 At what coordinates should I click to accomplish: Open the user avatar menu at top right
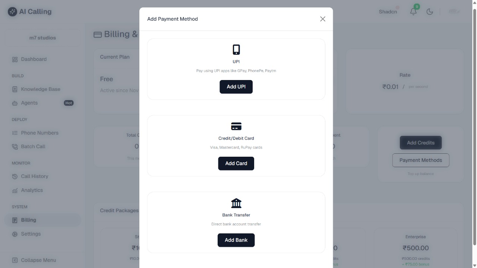tap(454, 12)
